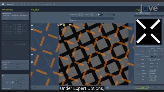
Task: Select the flag marker right of the green camera
Action: (70, 25)
